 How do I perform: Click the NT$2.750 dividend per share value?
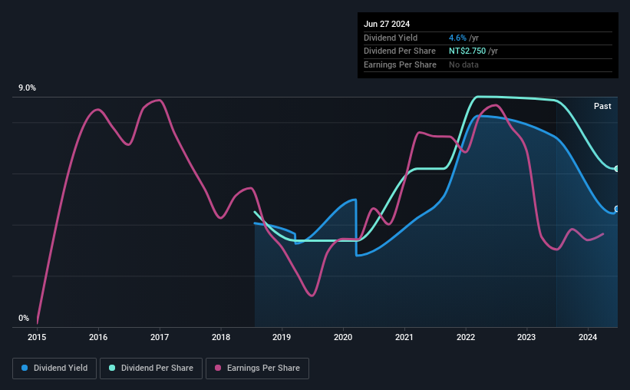(467, 51)
